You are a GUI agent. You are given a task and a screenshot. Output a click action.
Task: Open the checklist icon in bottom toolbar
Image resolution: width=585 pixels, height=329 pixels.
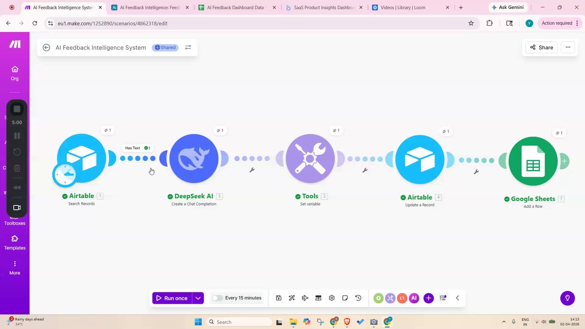[x=443, y=298]
